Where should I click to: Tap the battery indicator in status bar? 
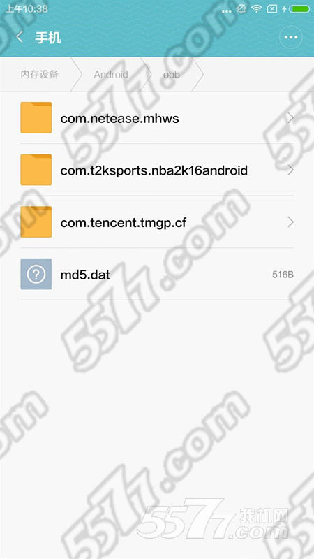[299, 9]
